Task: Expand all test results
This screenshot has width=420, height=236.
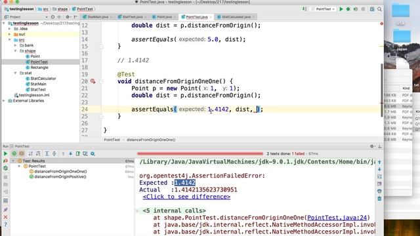Action: (47, 153)
